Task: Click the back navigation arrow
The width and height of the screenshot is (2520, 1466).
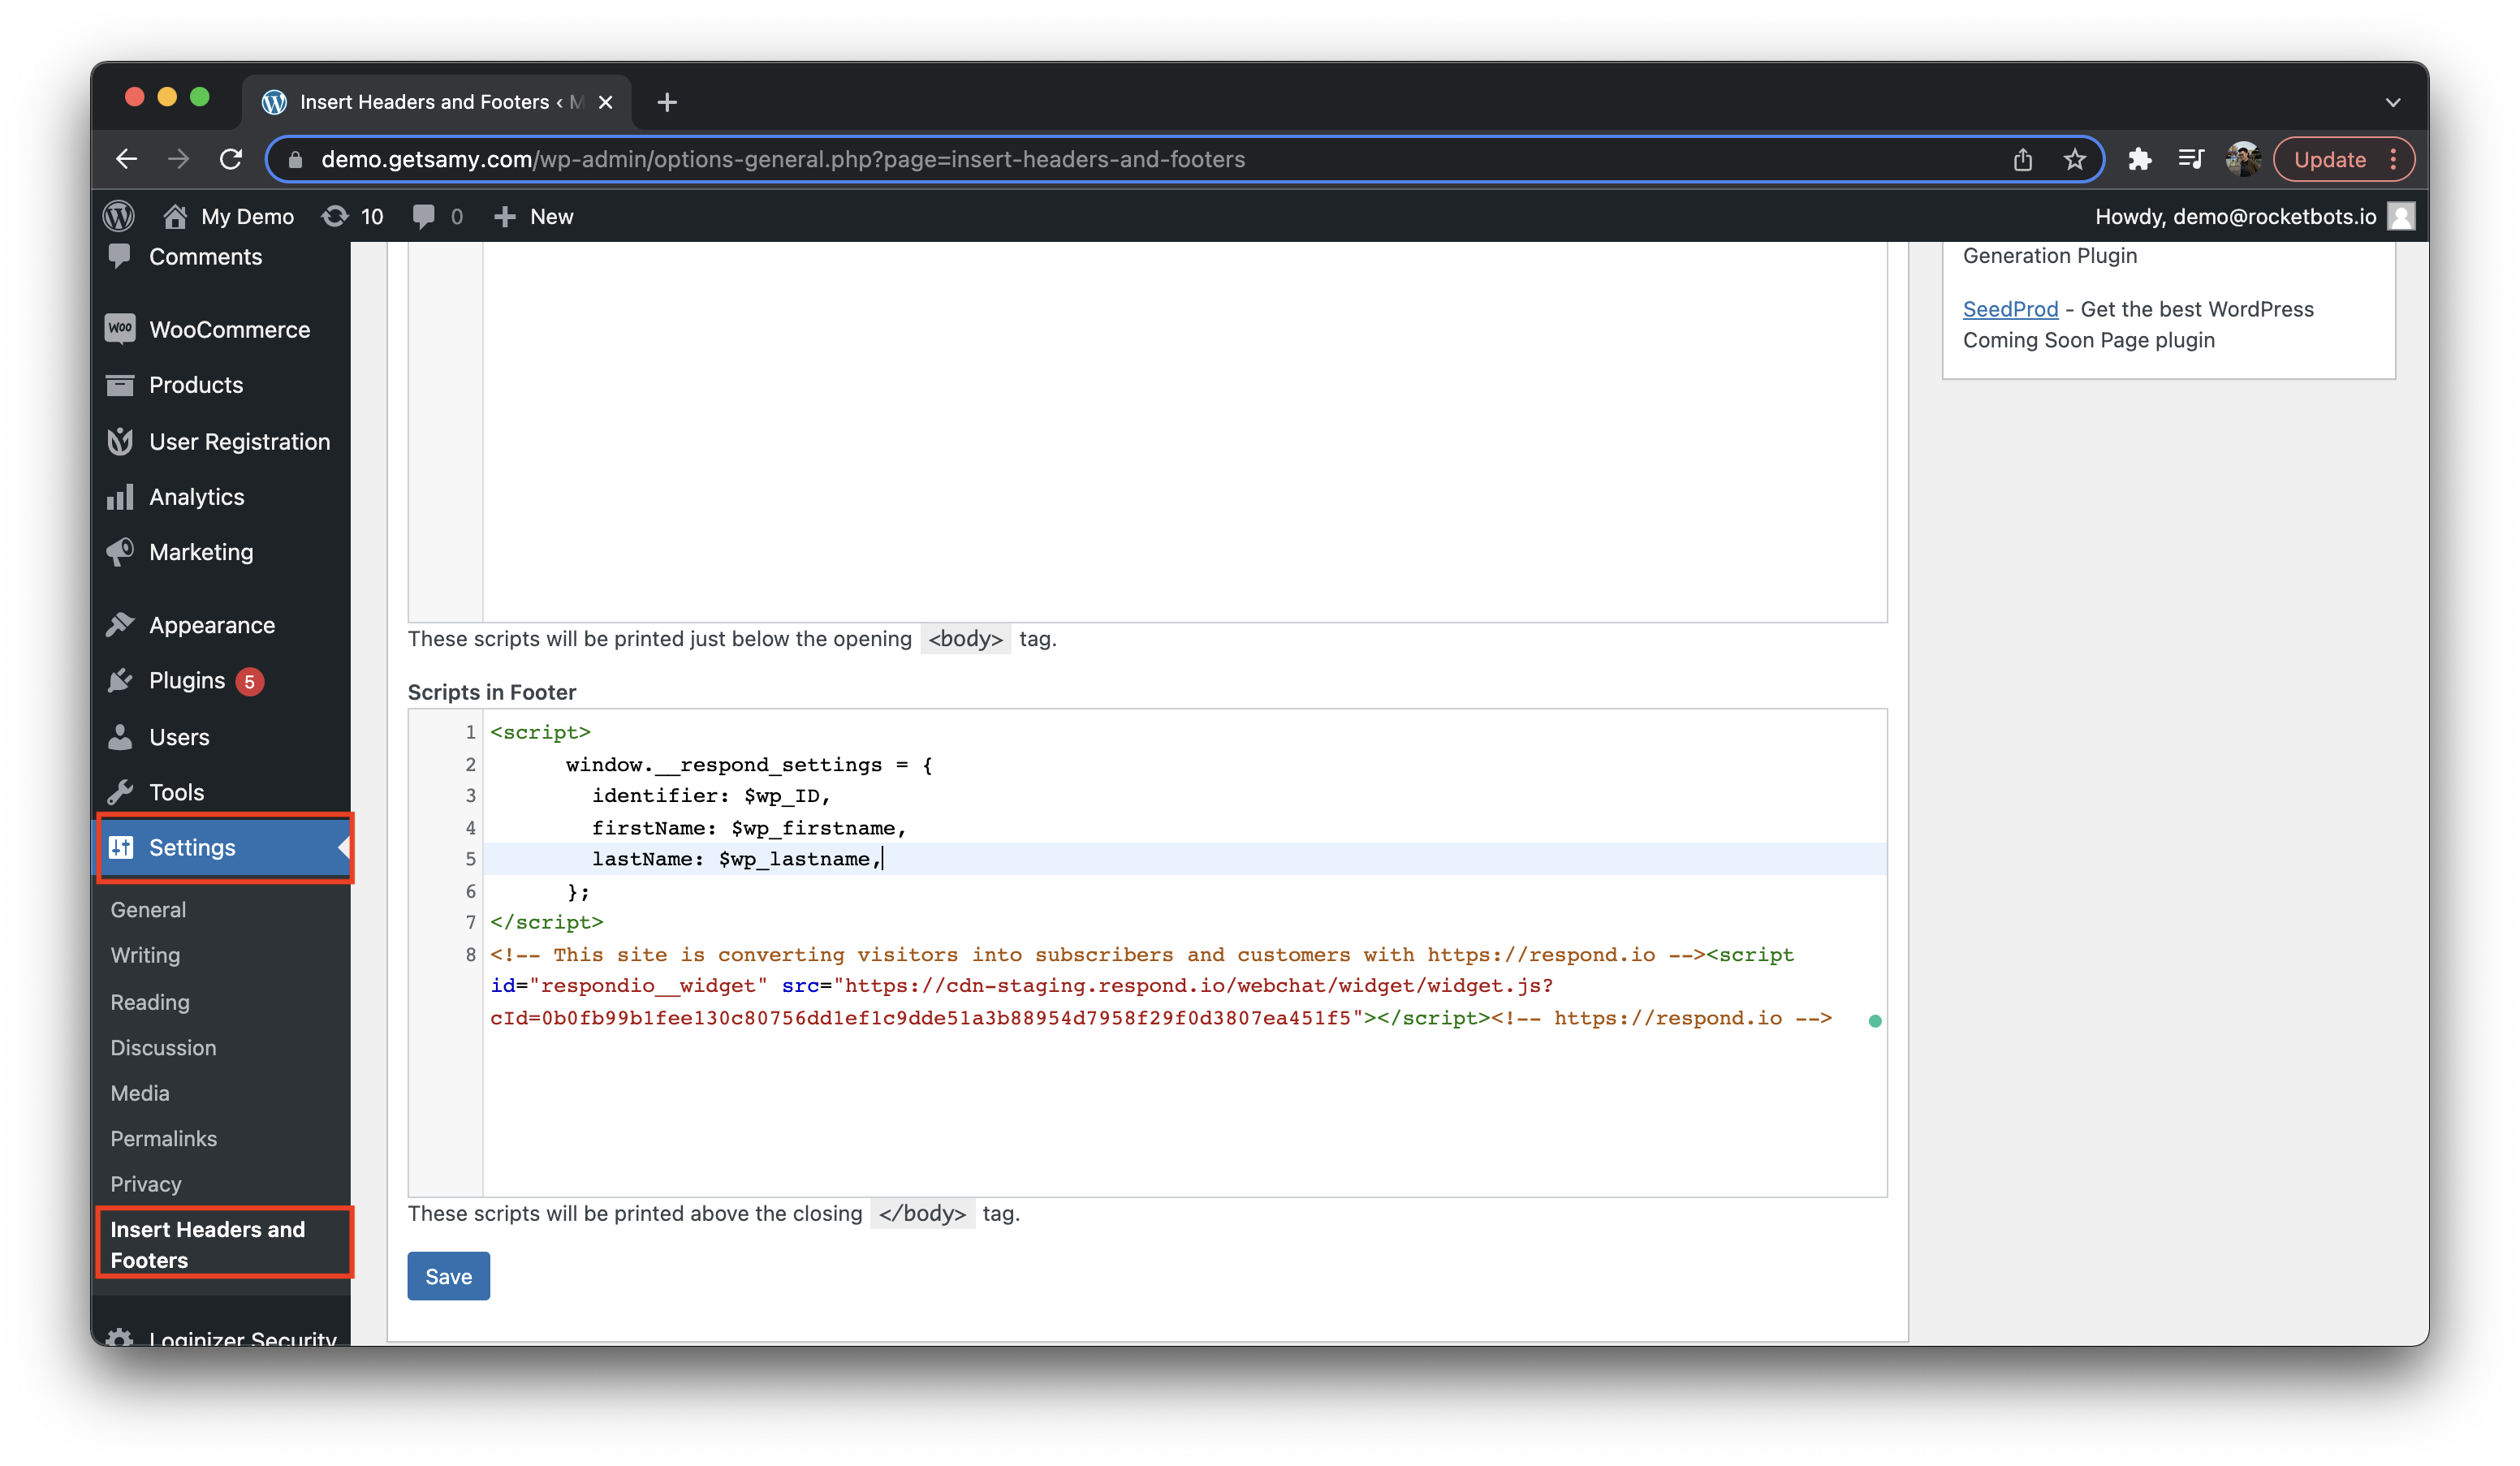Action: 129,159
